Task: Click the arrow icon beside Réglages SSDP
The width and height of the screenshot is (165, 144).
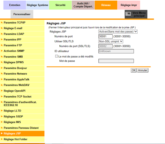Action: 2,116
